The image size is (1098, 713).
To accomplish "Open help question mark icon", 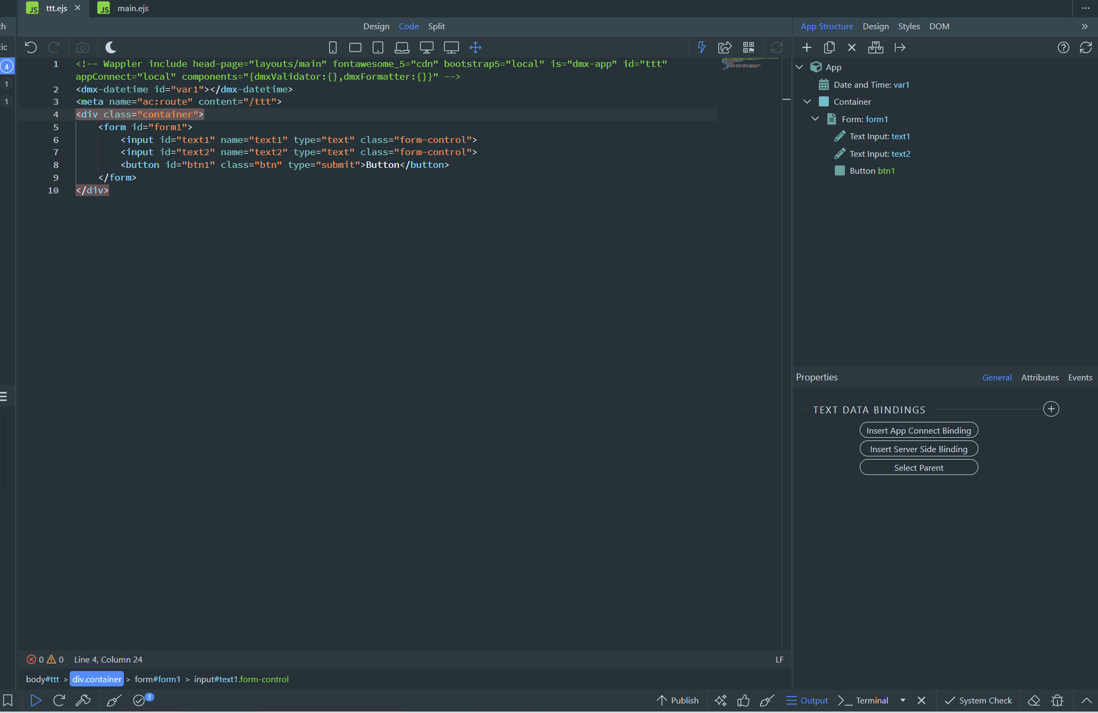I will click(x=1063, y=48).
